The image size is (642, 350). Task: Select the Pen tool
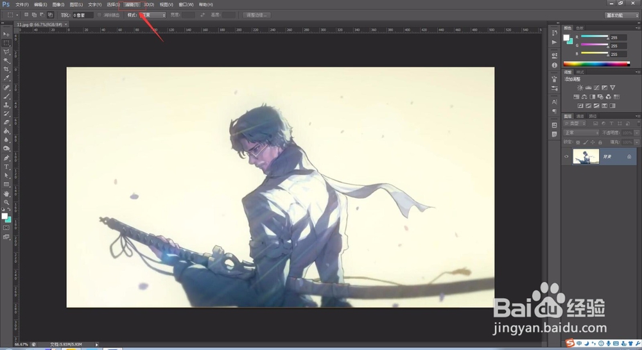[x=6, y=158]
